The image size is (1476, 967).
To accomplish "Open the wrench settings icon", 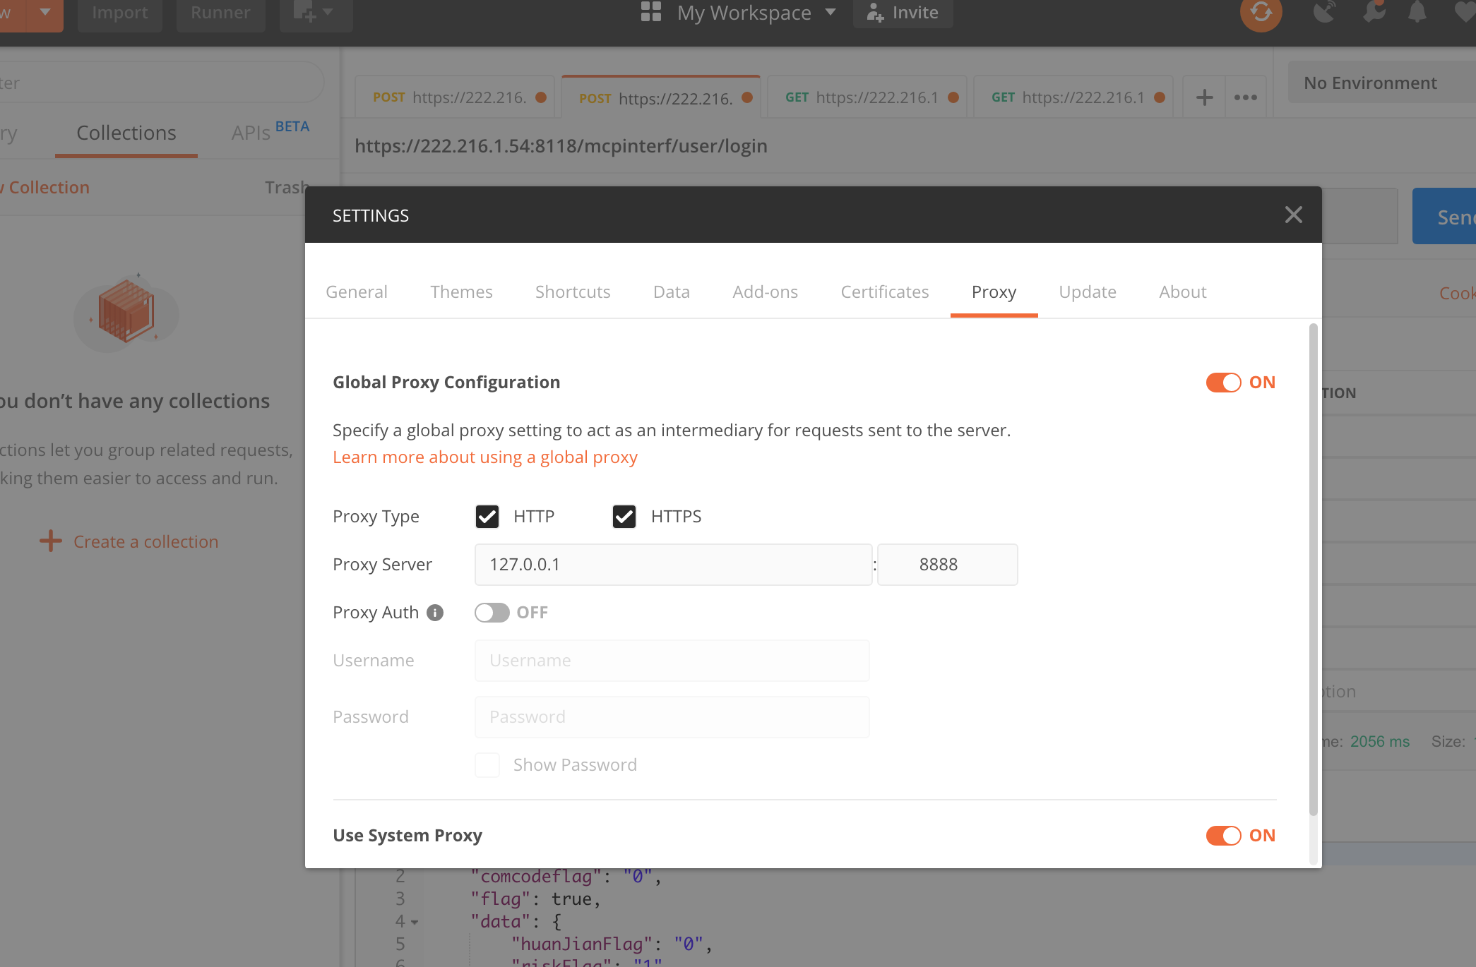I will coord(1374,11).
